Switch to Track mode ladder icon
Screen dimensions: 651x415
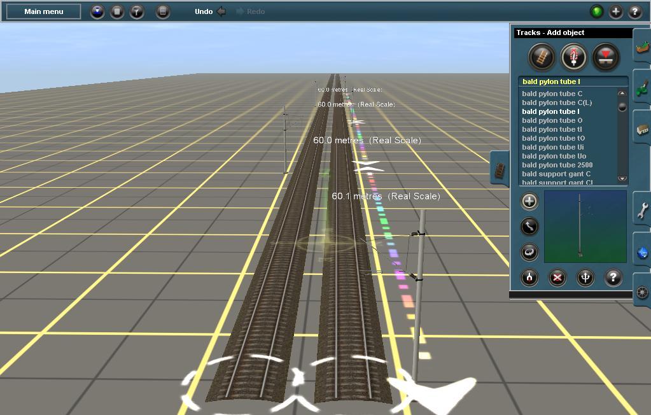(x=542, y=57)
